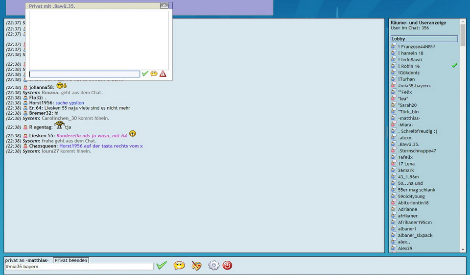Click the green send checkmark in main chat bar
This screenshot has width=470, height=275.
(162, 265)
